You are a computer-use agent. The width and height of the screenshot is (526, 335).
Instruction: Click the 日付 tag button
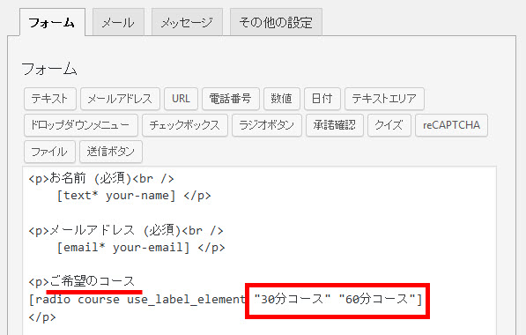point(322,99)
